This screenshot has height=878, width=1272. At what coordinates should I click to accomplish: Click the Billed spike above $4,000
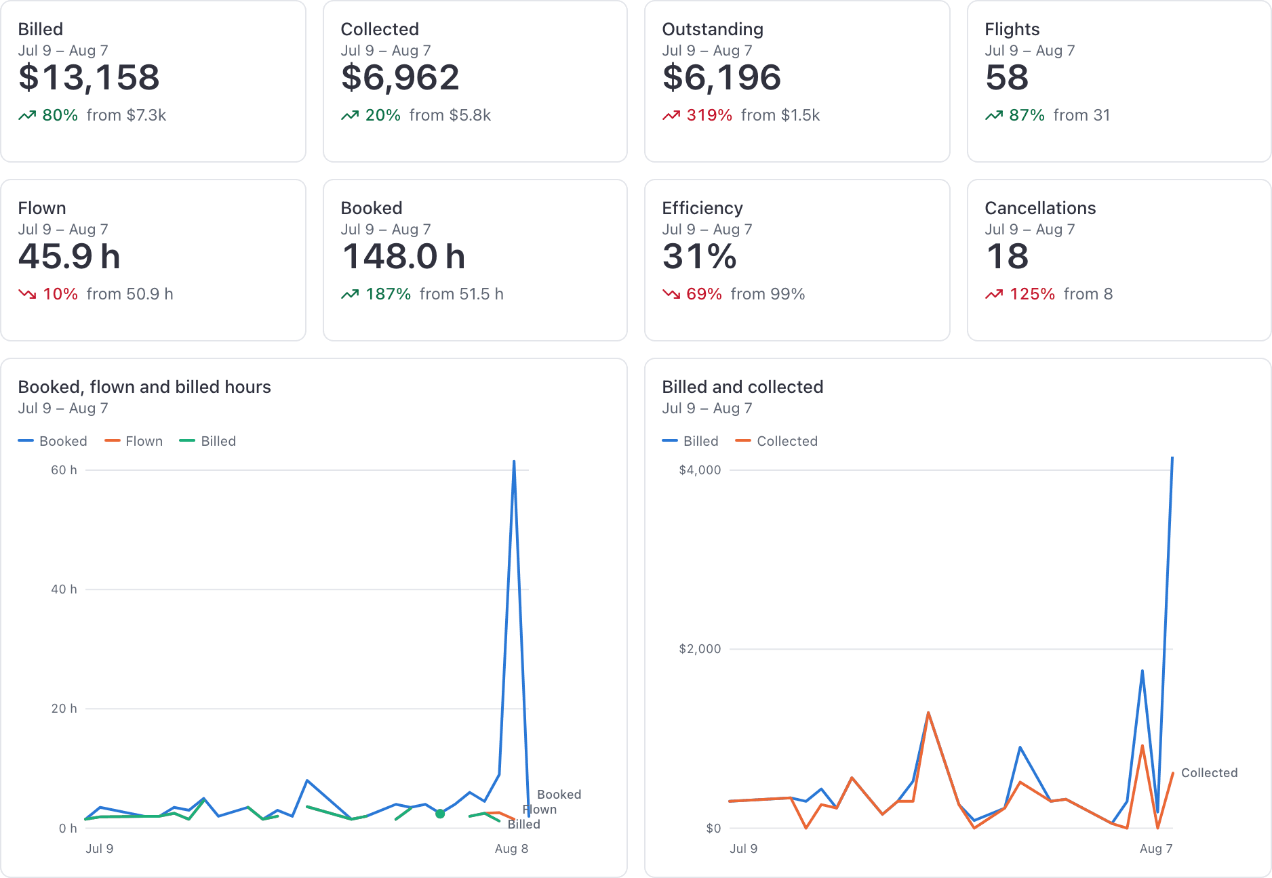tap(1172, 459)
